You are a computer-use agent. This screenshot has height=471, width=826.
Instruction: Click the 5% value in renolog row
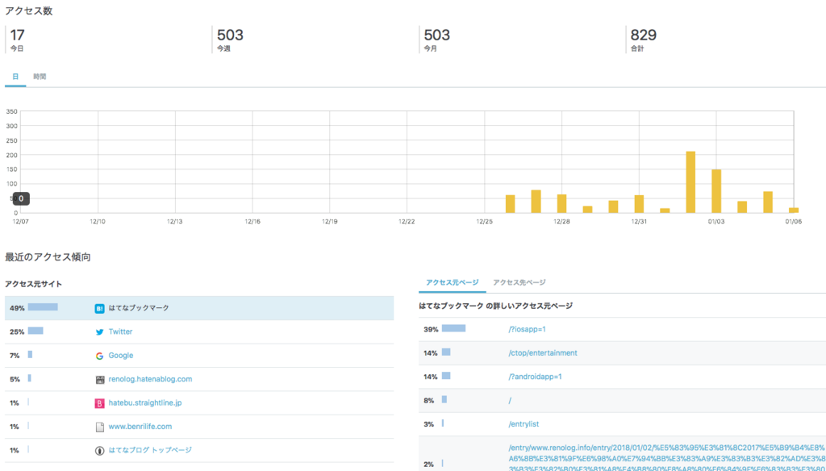coord(15,379)
